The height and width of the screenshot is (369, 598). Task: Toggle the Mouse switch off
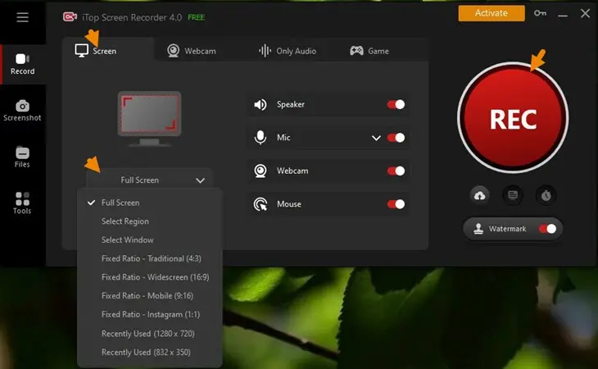tap(396, 204)
